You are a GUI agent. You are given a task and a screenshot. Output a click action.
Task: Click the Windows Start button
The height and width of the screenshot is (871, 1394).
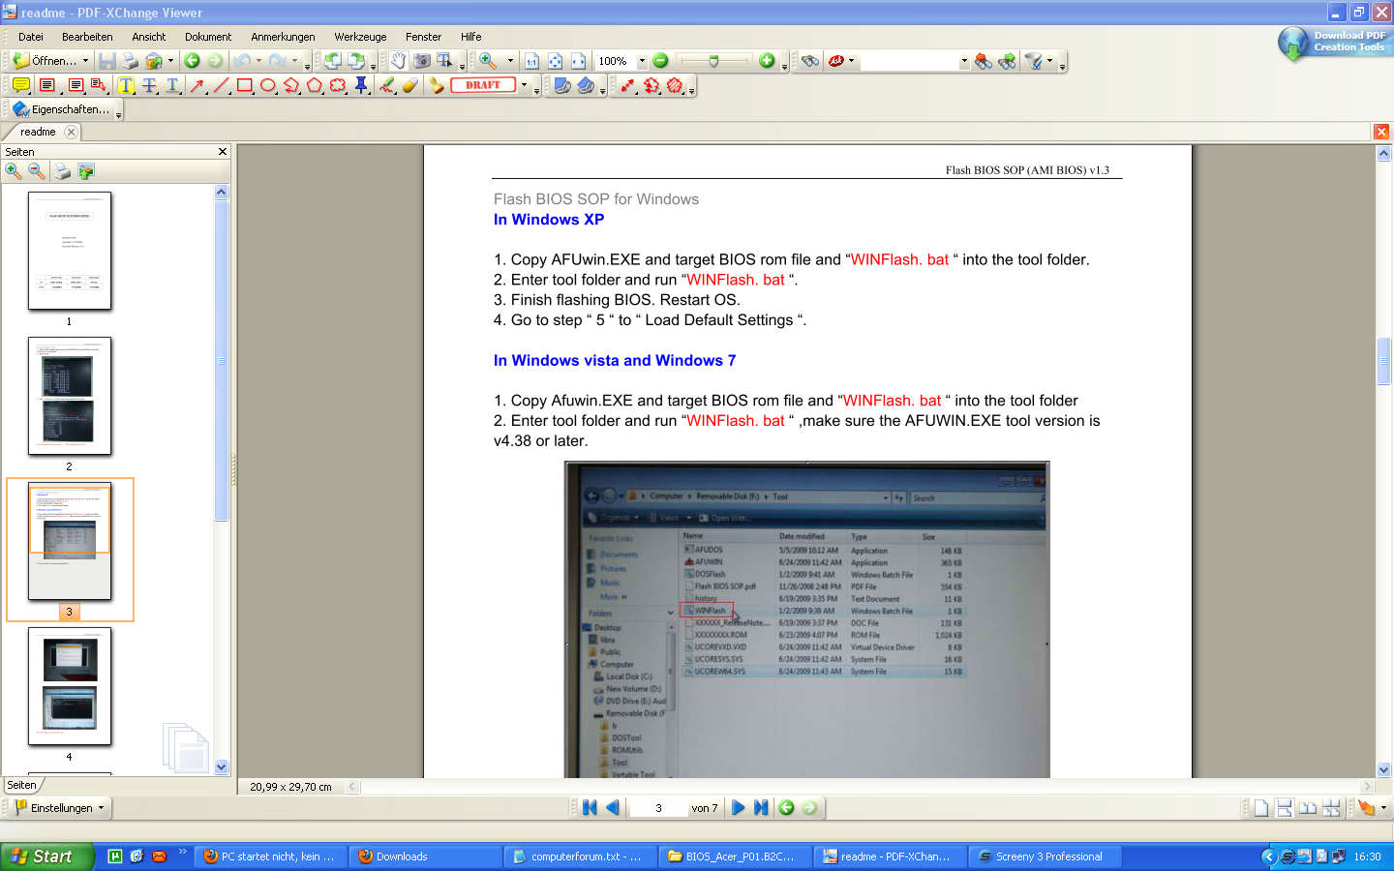tap(46, 856)
